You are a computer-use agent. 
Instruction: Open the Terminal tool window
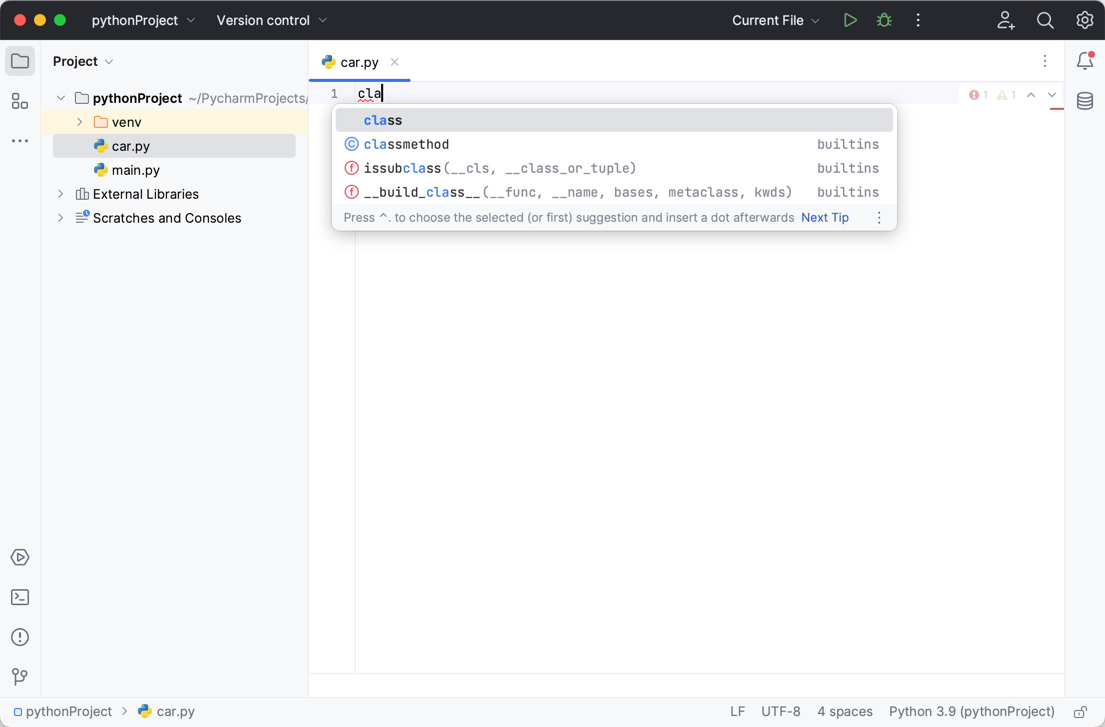click(x=20, y=597)
